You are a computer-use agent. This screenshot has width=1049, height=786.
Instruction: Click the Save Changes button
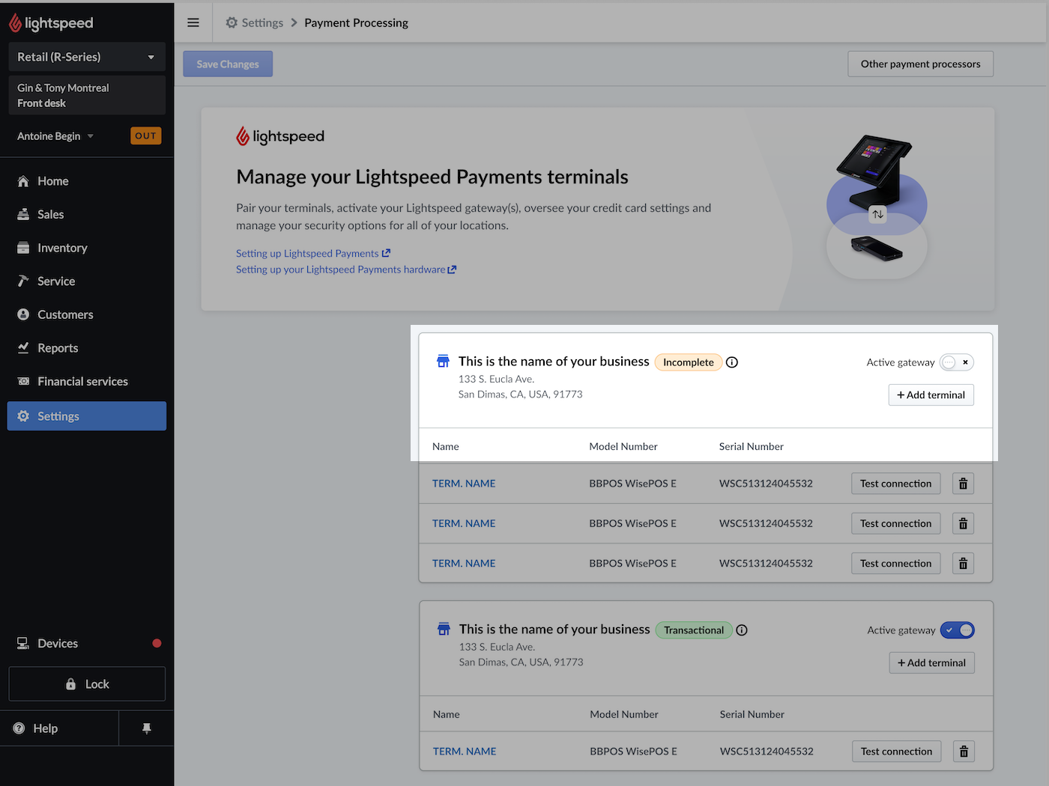(228, 64)
